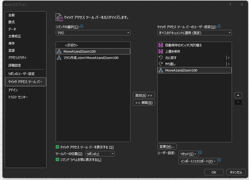Open help with the question mark icon
The image size is (249, 180).
[230, 5]
